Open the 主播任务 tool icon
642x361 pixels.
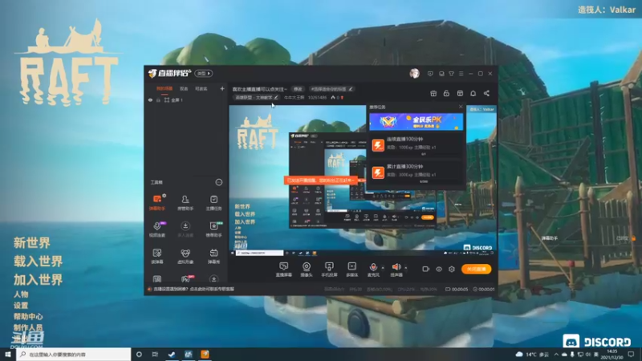coord(213,203)
